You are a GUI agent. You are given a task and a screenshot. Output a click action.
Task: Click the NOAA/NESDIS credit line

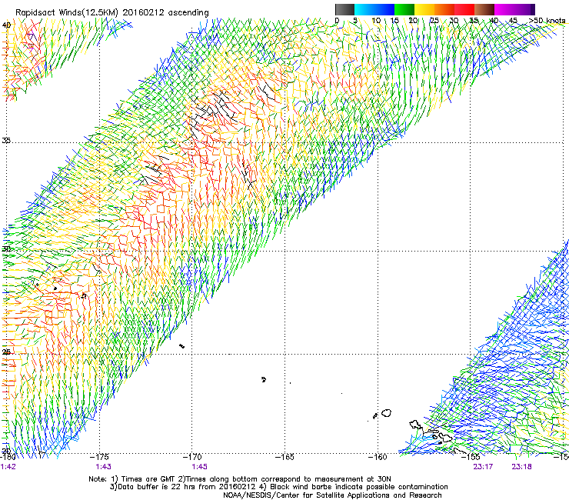coord(332,495)
